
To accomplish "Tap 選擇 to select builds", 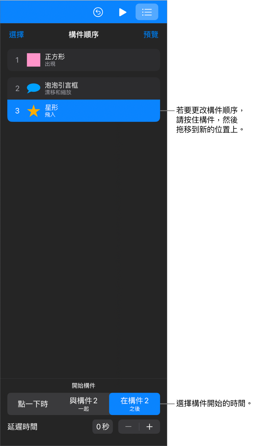I will pyautogui.click(x=16, y=35).
